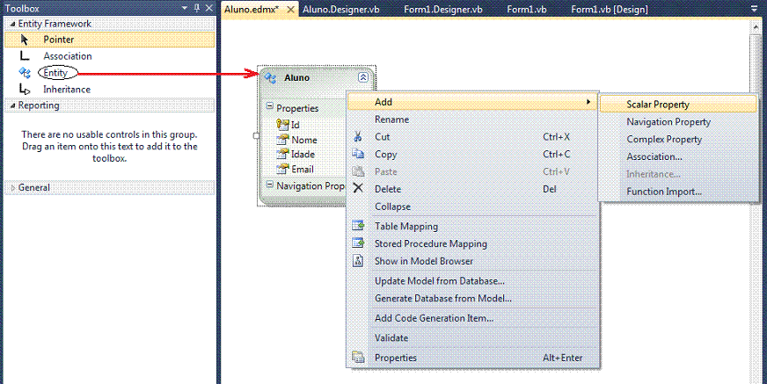767x384 pixels.
Task: Collapse the Reporting toolbox group
Action: [x=12, y=105]
